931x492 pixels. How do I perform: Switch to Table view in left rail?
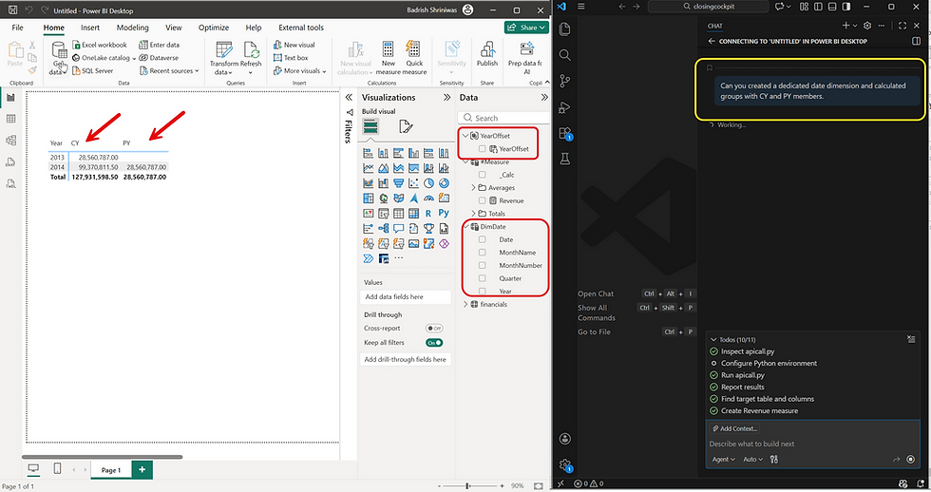click(10, 119)
